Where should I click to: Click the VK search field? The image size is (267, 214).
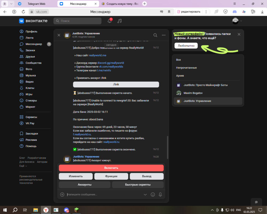(77, 21)
